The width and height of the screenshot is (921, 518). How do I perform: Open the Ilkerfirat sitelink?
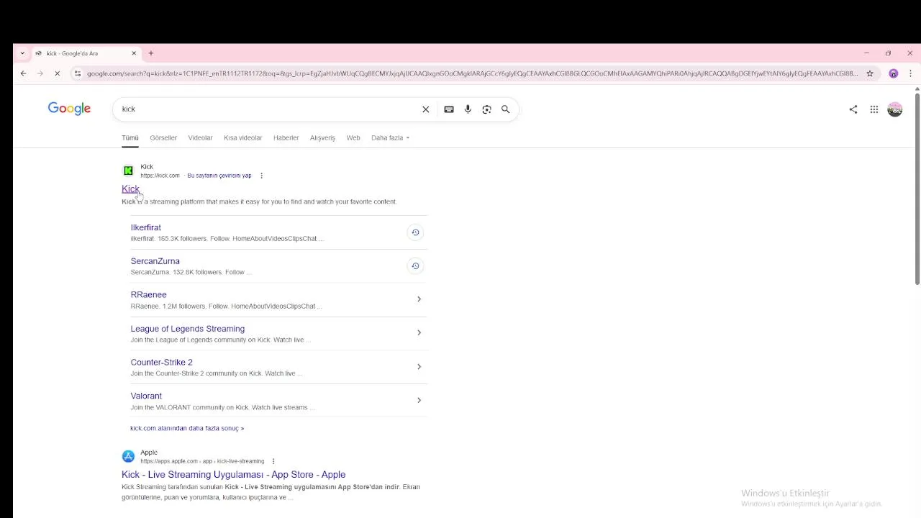(x=146, y=227)
